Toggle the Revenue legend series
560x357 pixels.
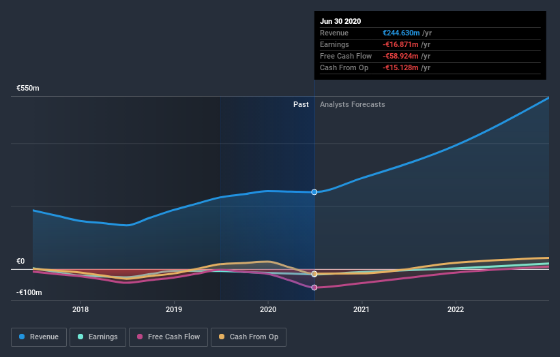pyautogui.click(x=39, y=337)
